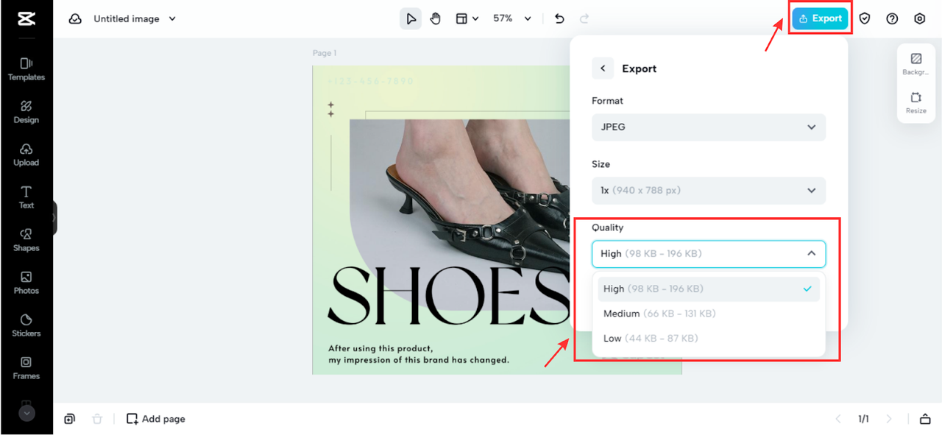
Task: Redo the last action
Action: 584,19
